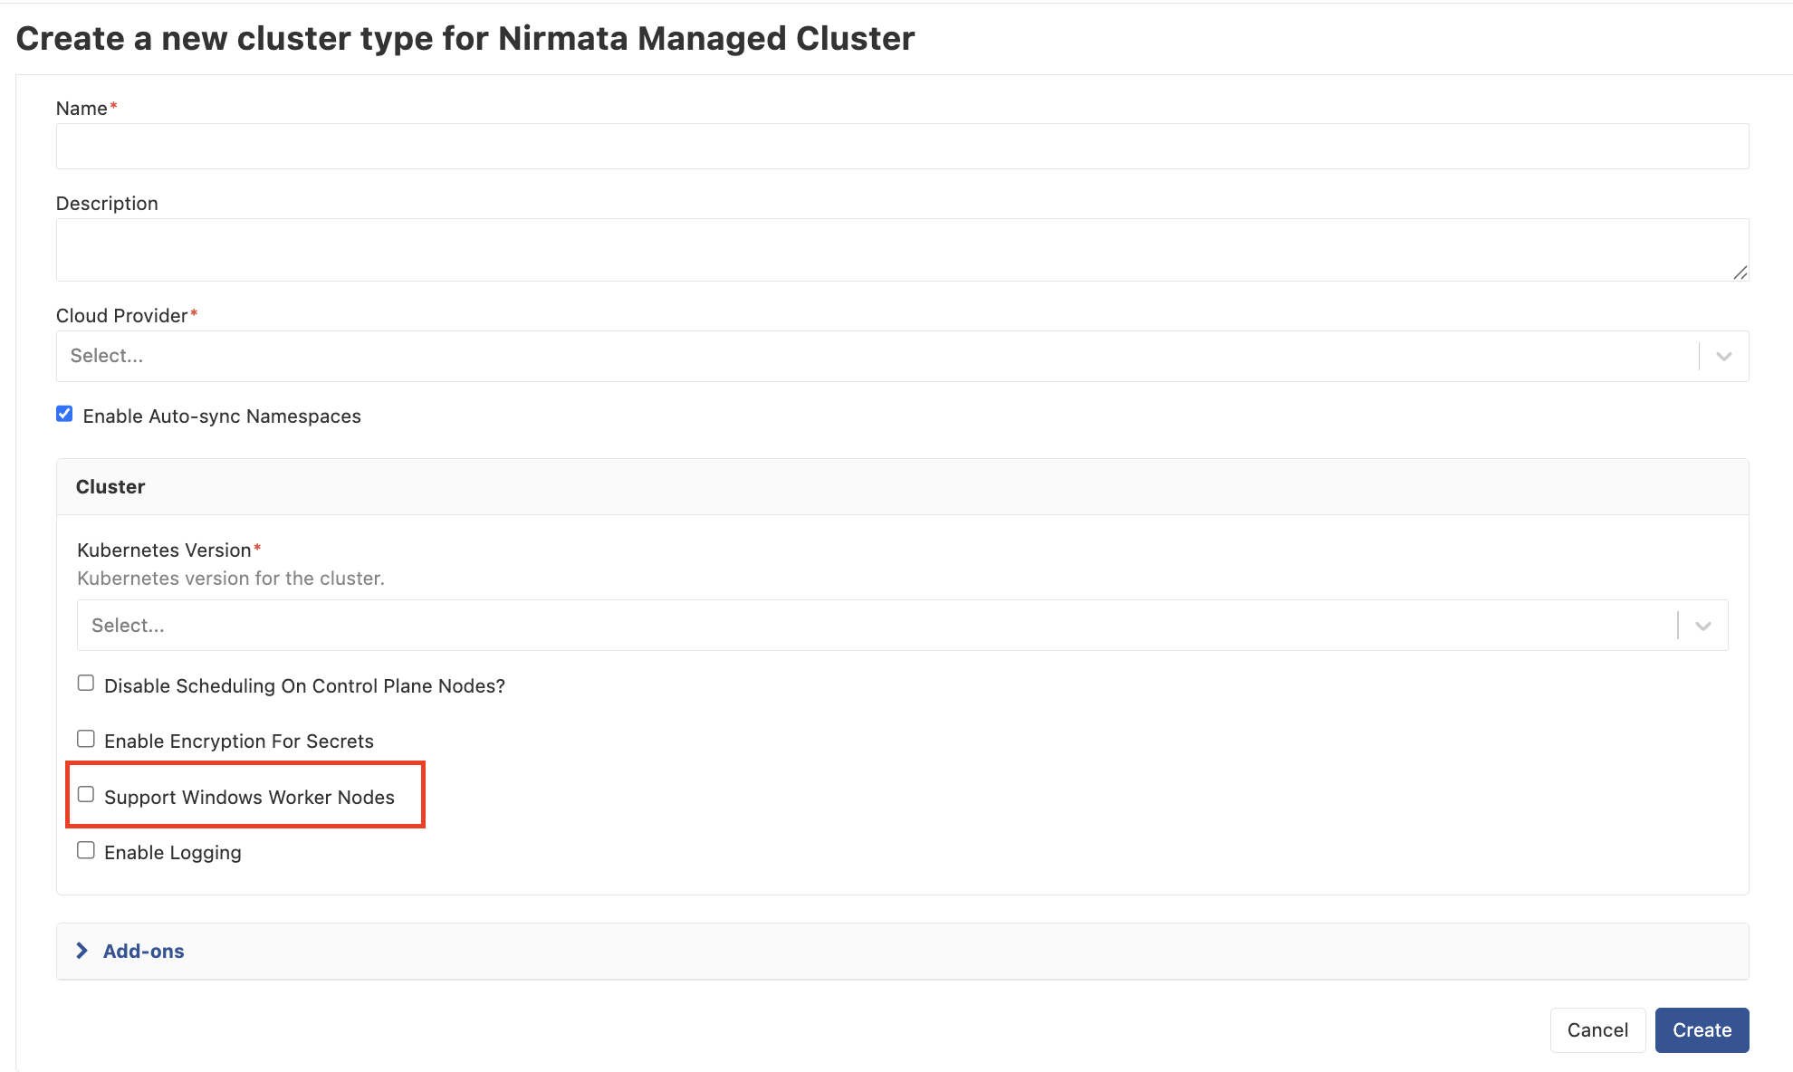
Task: Click the Kubernetes Version field label
Action: (164, 550)
